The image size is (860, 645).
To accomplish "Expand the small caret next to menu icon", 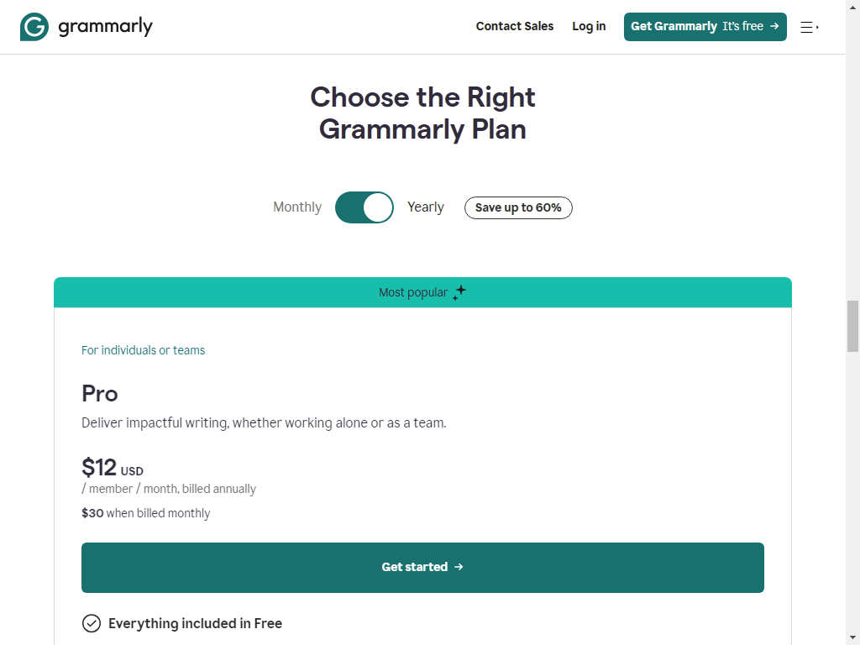I will pos(817,27).
